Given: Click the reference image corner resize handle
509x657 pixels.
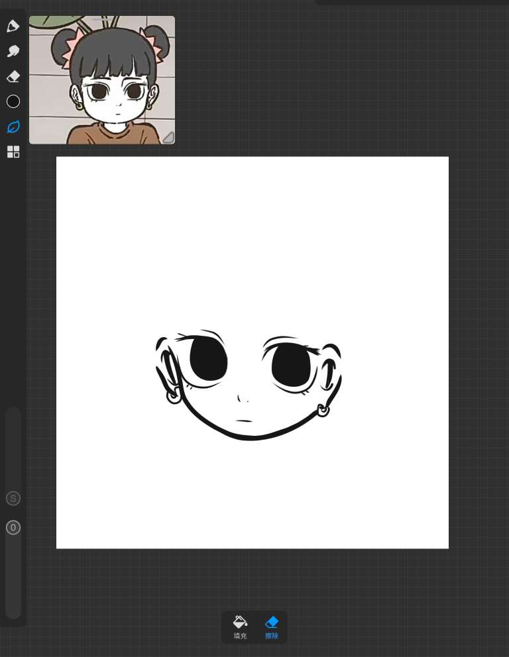Looking at the screenshot, I should (168, 137).
